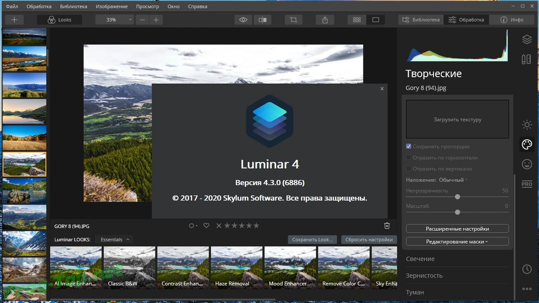Apply the Remove Color Cast look
Screen dimensions: 539x303
tap(344, 267)
